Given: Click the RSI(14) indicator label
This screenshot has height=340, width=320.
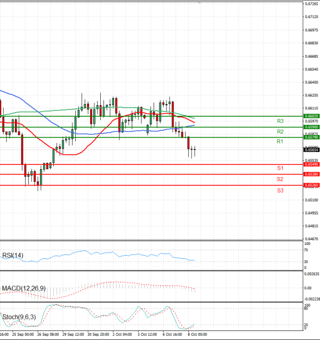Looking at the screenshot, I should [x=12, y=256].
